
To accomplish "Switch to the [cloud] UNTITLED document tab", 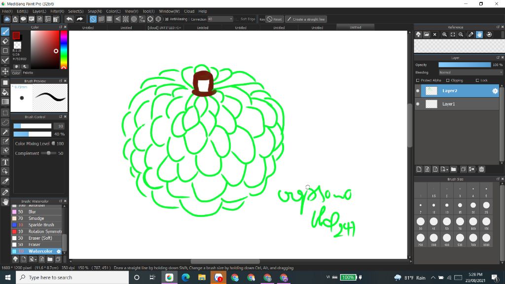I will tap(164, 28).
